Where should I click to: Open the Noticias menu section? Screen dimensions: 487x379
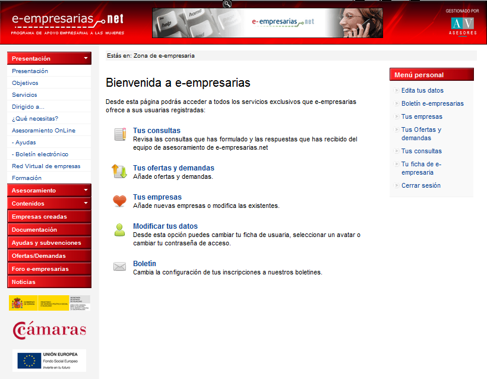[x=49, y=282]
